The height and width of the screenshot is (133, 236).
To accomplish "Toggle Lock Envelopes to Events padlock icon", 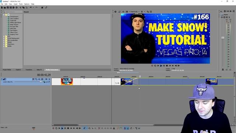I will (x=114, y=128).
